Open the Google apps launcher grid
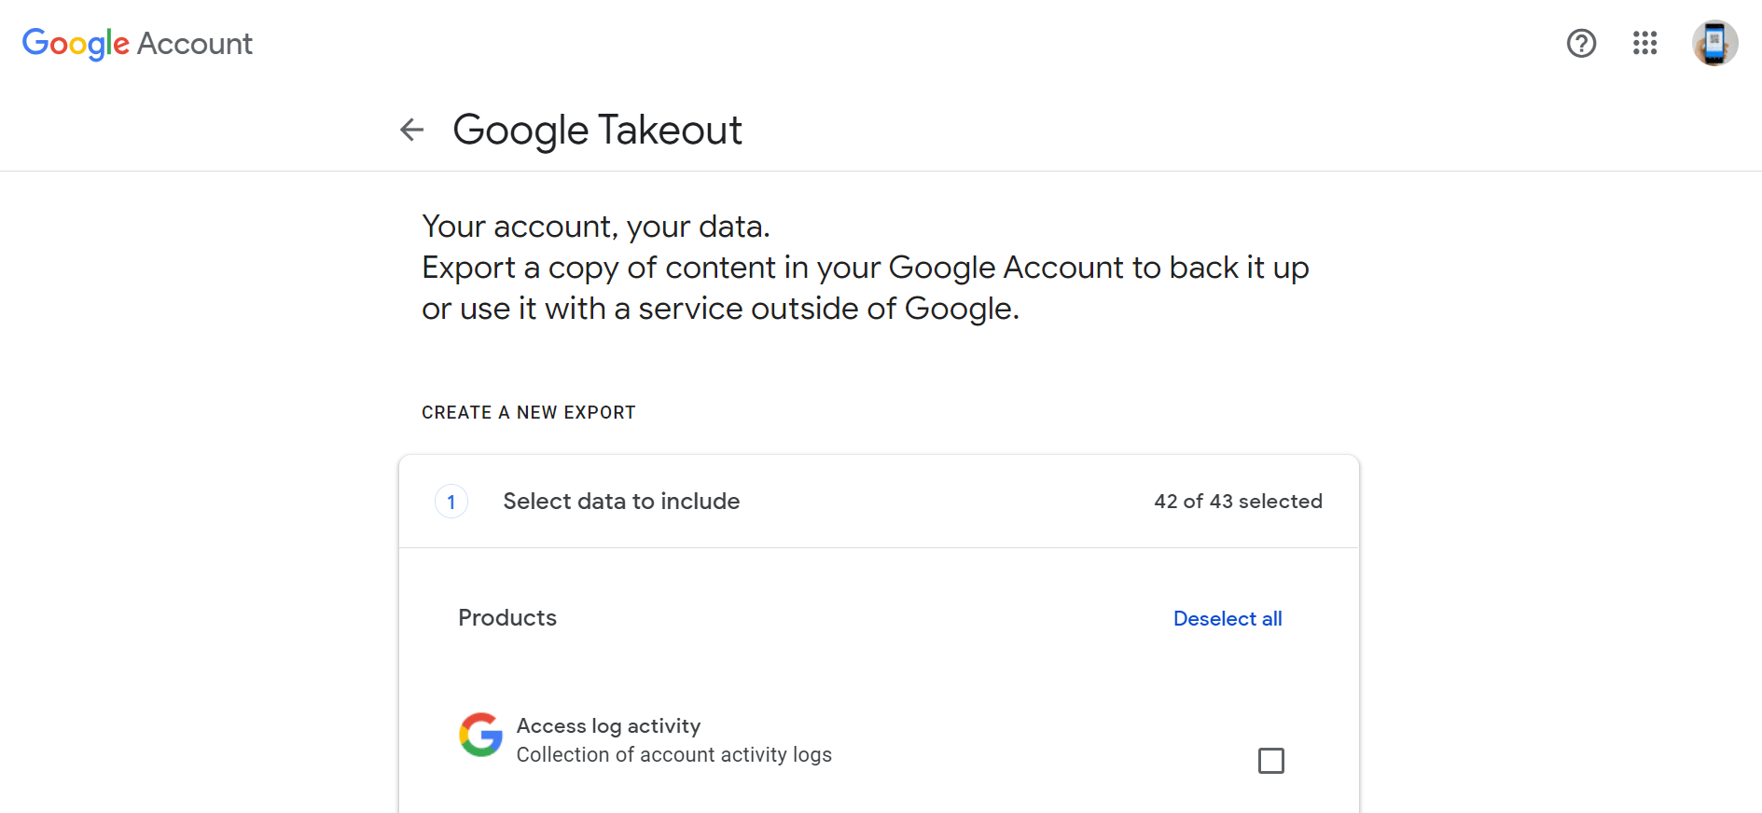The width and height of the screenshot is (1762, 813). pos(1645,43)
